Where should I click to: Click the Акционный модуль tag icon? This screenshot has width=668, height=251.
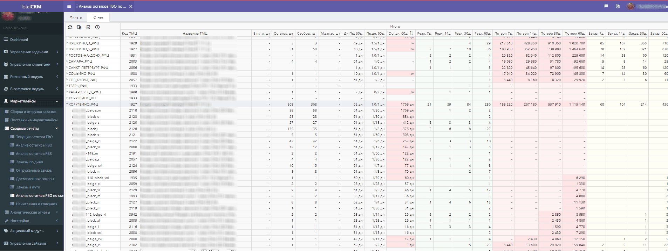click(6, 231)
